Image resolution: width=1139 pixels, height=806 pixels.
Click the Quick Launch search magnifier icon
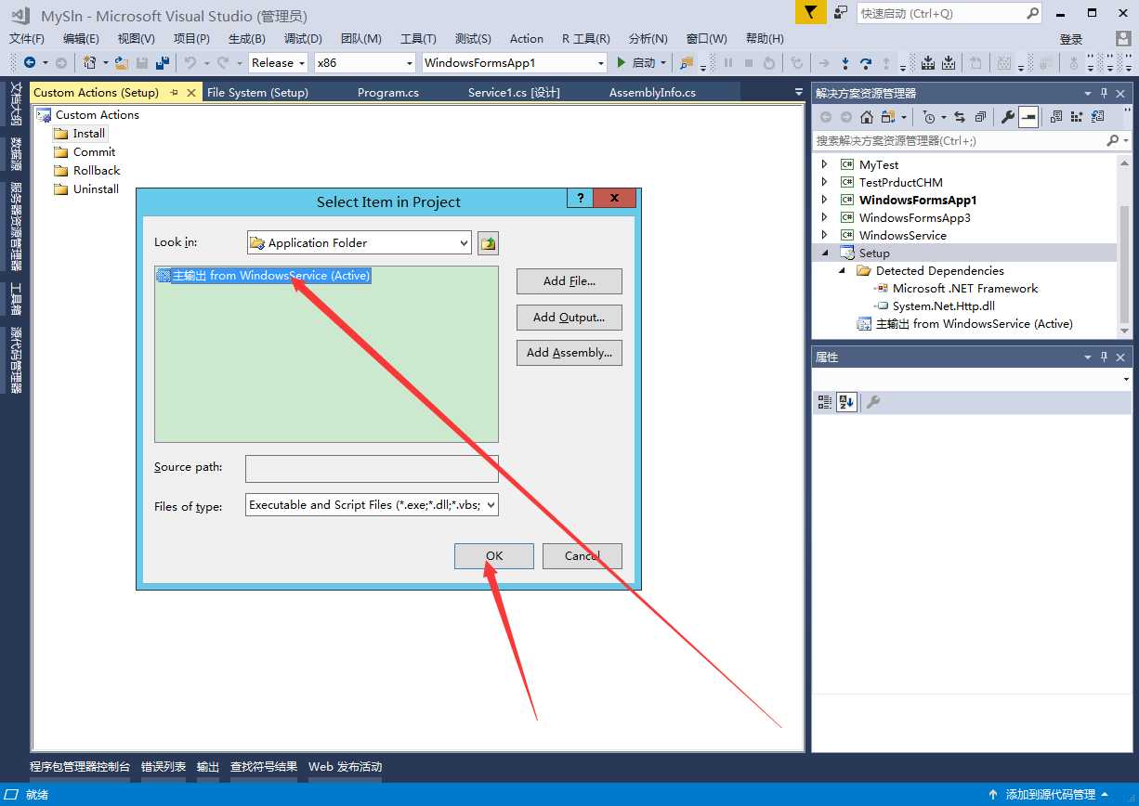(x=1032, y=13)
